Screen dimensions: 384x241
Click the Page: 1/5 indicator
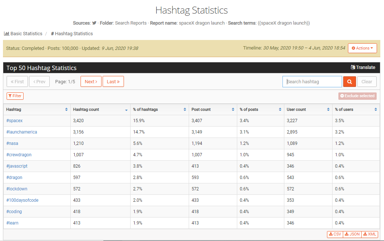[x=65, y=82]
